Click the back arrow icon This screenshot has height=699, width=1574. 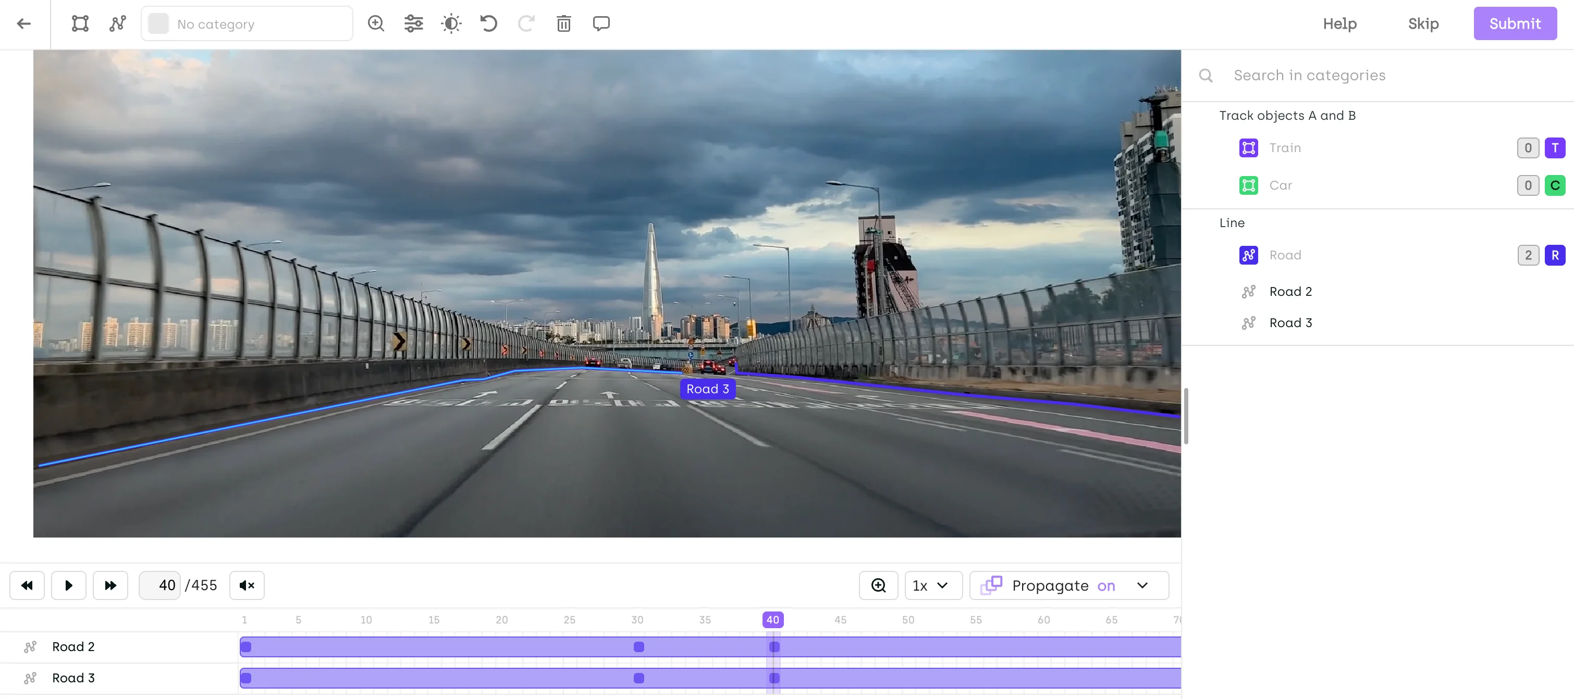click(x=24, y=24)
